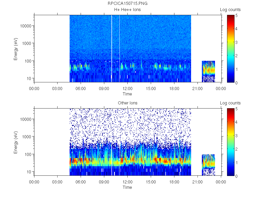263x197 pixels.
Task: Click the 21:00 time tick under lower plot
Action: pyautogui.click(x=198, y=182)
